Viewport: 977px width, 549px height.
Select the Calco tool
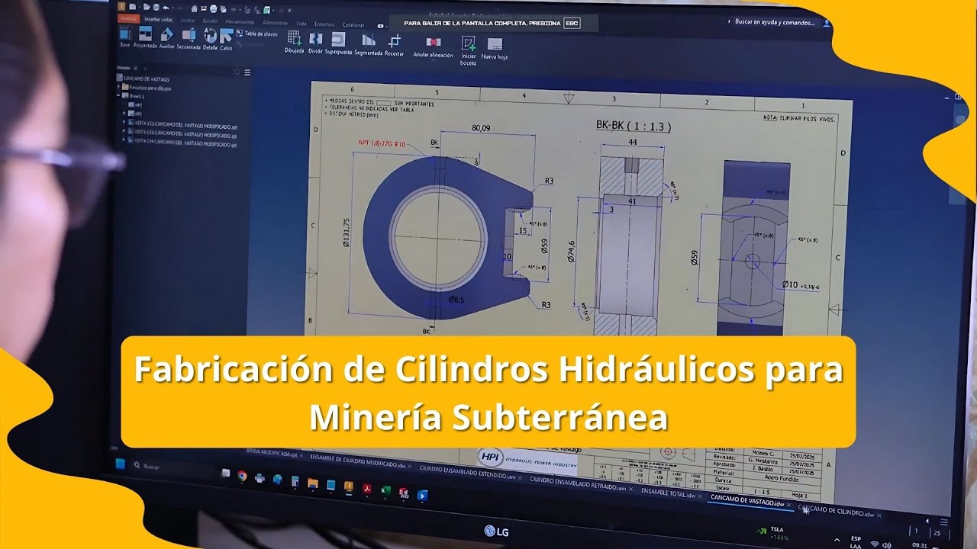click(x=226, y=40)
